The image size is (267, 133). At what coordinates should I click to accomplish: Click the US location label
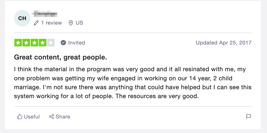(x=79, y=23)
